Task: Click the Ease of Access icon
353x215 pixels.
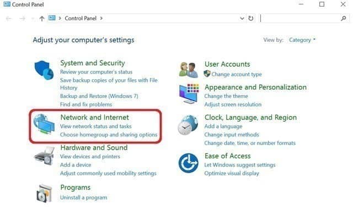Action: pyautogui.click(x=189, y=163)
